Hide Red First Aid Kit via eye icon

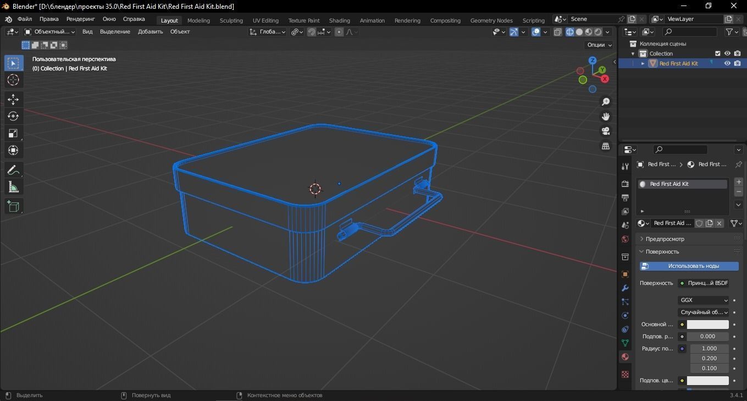[x=727, y=63]
